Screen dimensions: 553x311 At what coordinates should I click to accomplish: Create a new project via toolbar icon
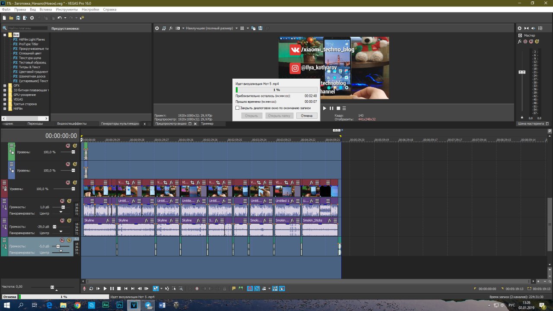[x=4, y=18]
